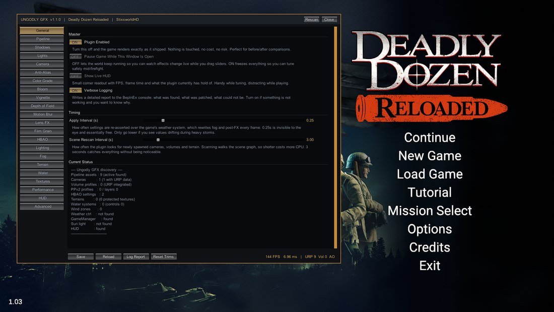Switch to the Water tab
The width and height of the screenshot is (554, 312).
[42, 173]
